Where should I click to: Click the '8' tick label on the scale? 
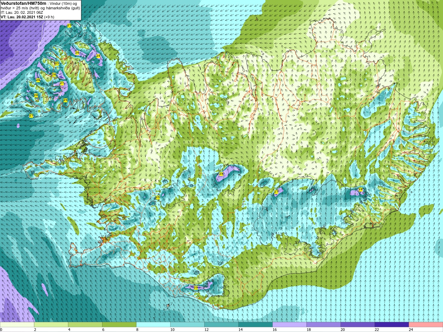pyautogui.click(x=137, y=330)
